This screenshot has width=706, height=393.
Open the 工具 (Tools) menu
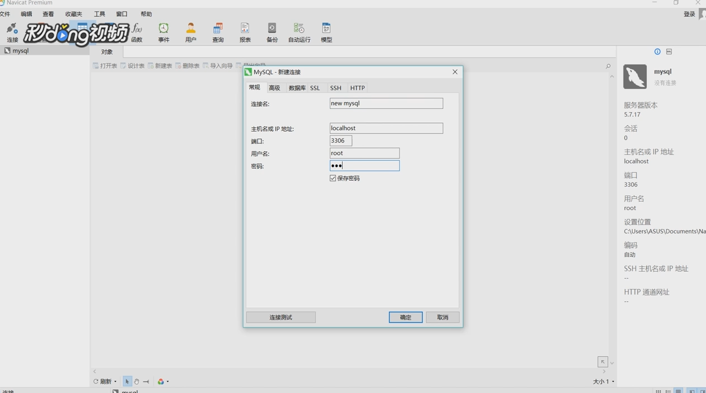tap(100, 14)
